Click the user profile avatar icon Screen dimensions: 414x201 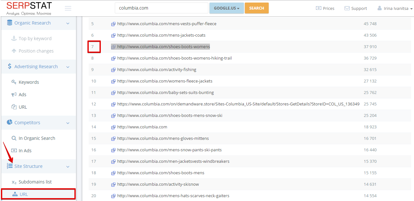coord(380,8)
